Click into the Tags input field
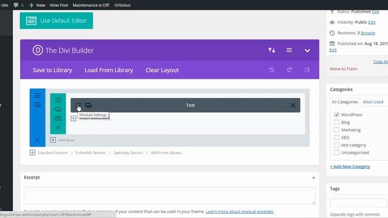The image size is (388, 218). pos(358,203)
